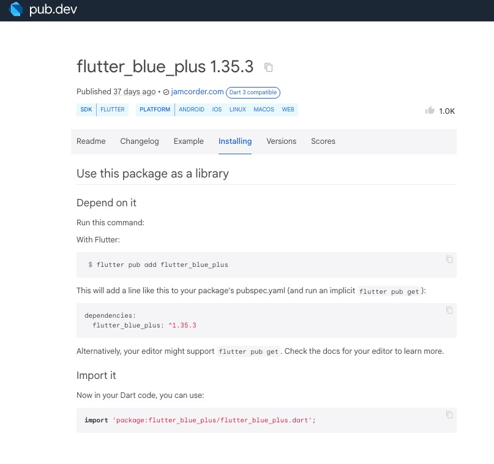This screenshot has height=464, width=494.
Task: Copy the flutter pub add command
Action: [449, 258]
